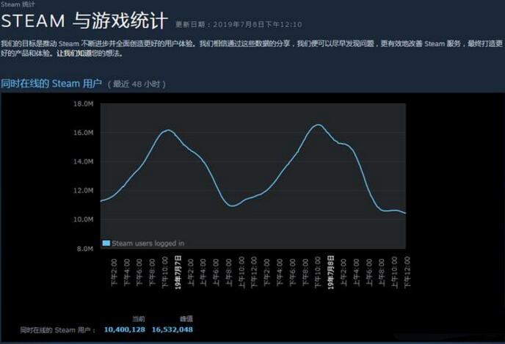Click the peak users value 16,532,048

pos(172,330)
